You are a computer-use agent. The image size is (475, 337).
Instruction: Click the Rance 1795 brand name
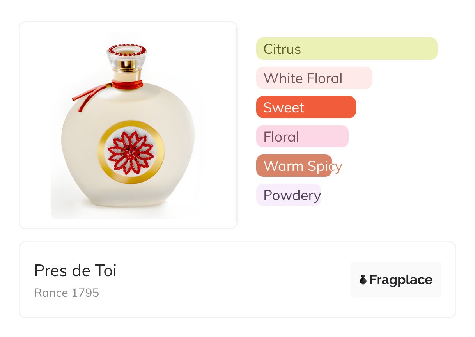coord(67,293)
